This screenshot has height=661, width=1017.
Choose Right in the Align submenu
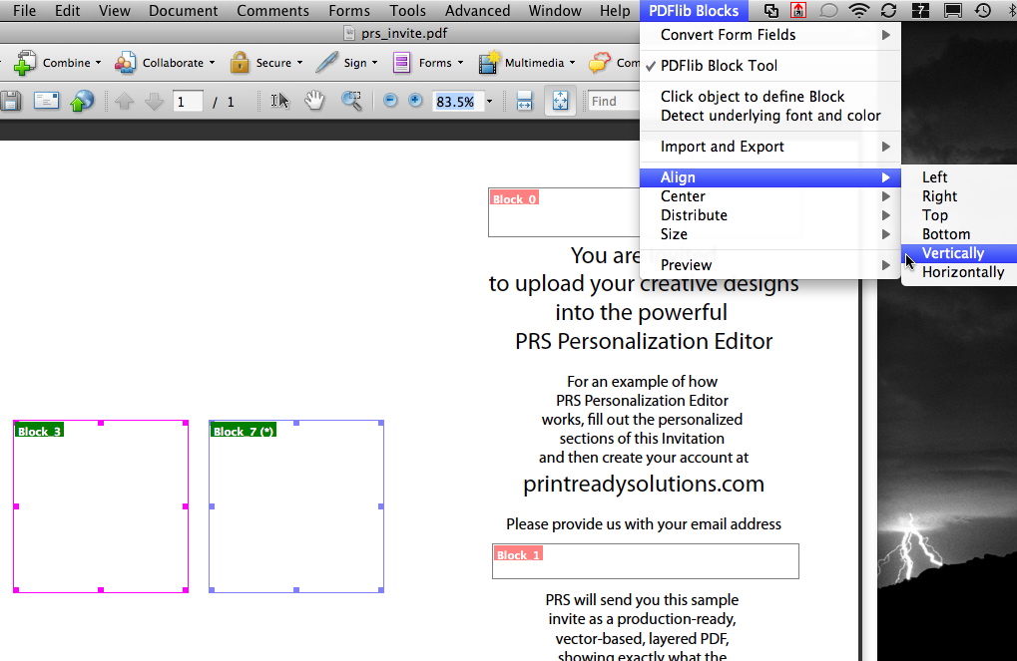tap(959, 196)
